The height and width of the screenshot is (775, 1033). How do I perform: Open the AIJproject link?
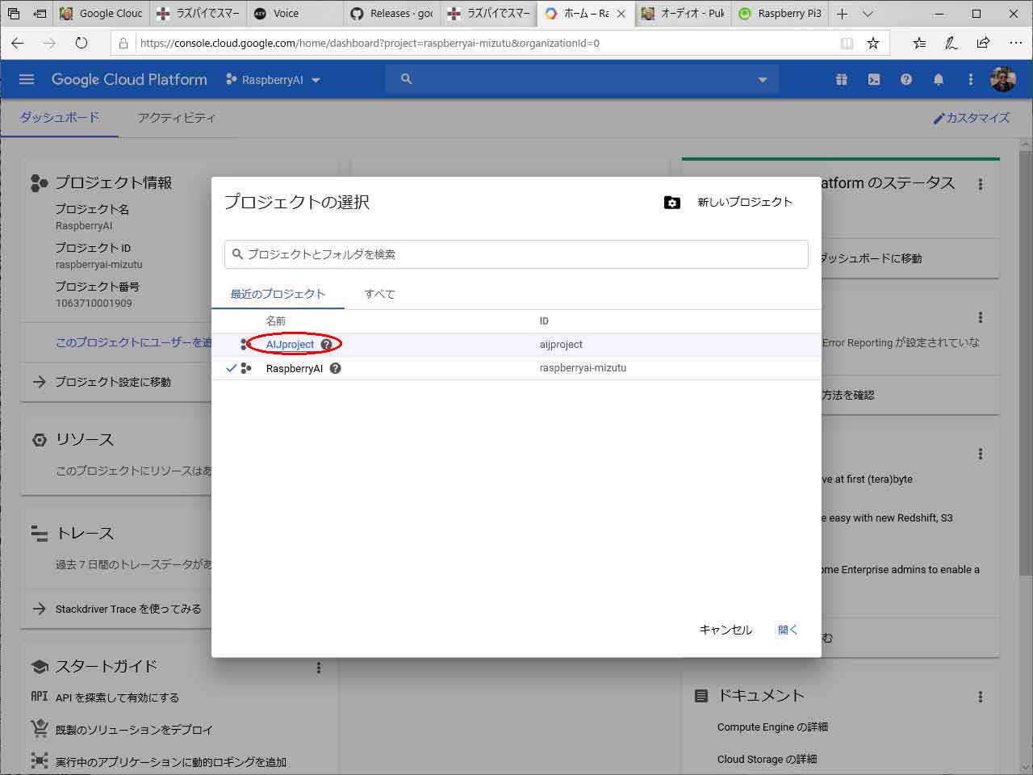(290, 344)
